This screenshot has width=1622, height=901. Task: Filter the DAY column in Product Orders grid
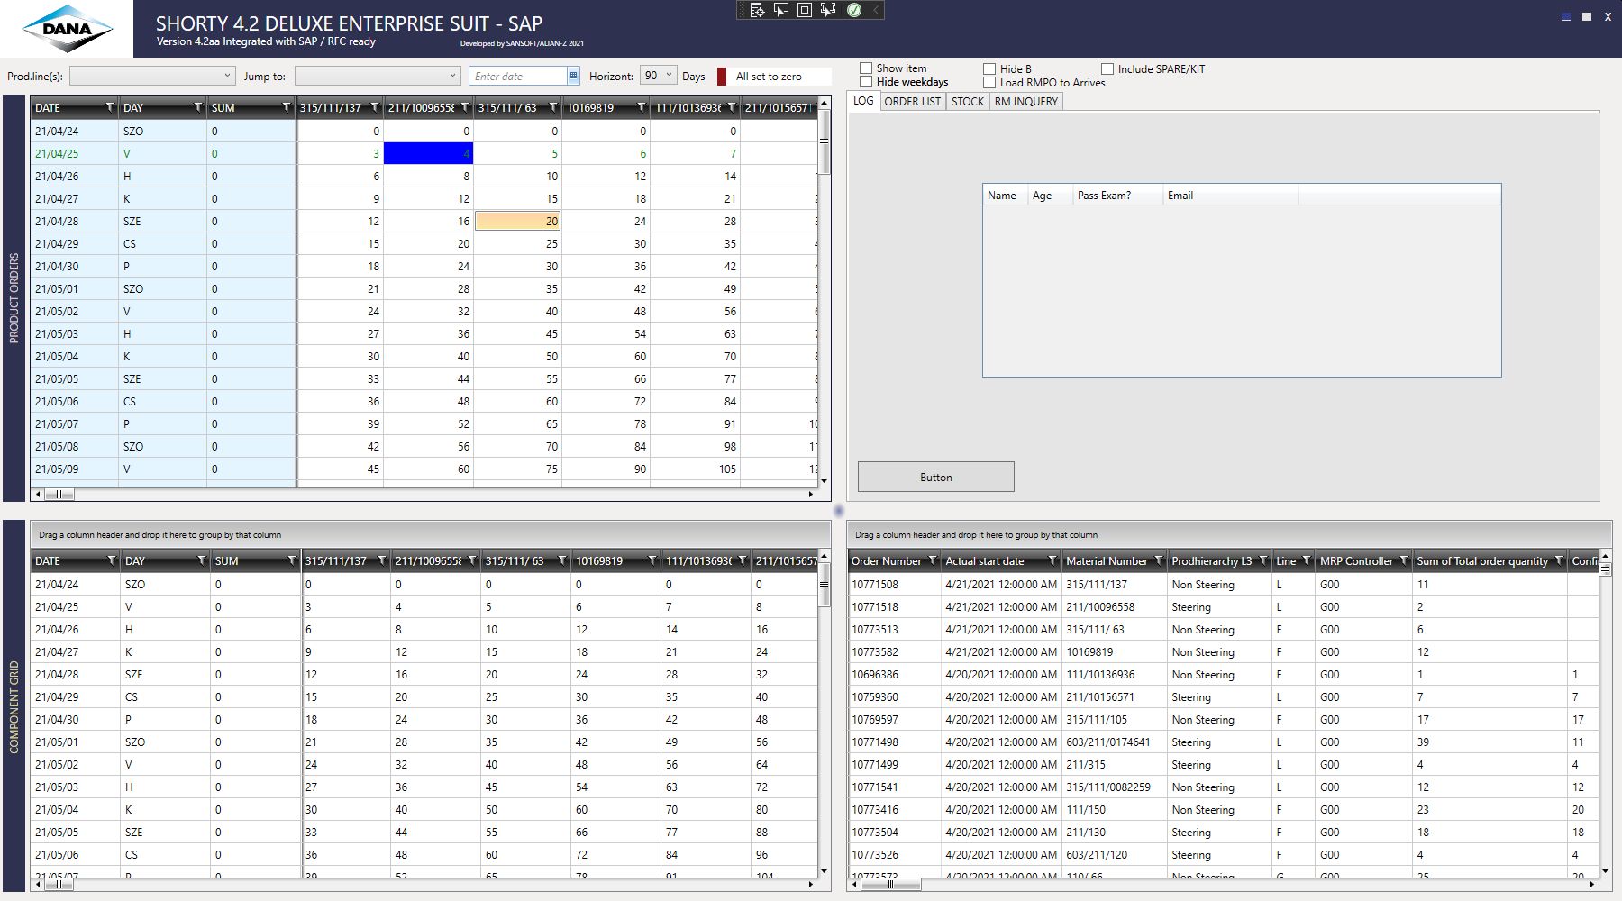click(x=198, y=108)
